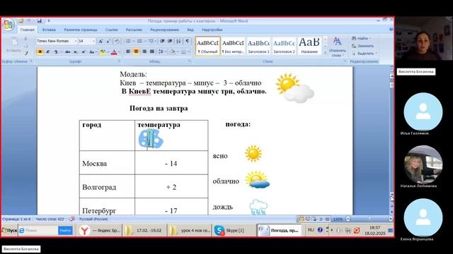Switch to the Ссылки tab
The image size is (453, 254).
click(x=112, y=30)
